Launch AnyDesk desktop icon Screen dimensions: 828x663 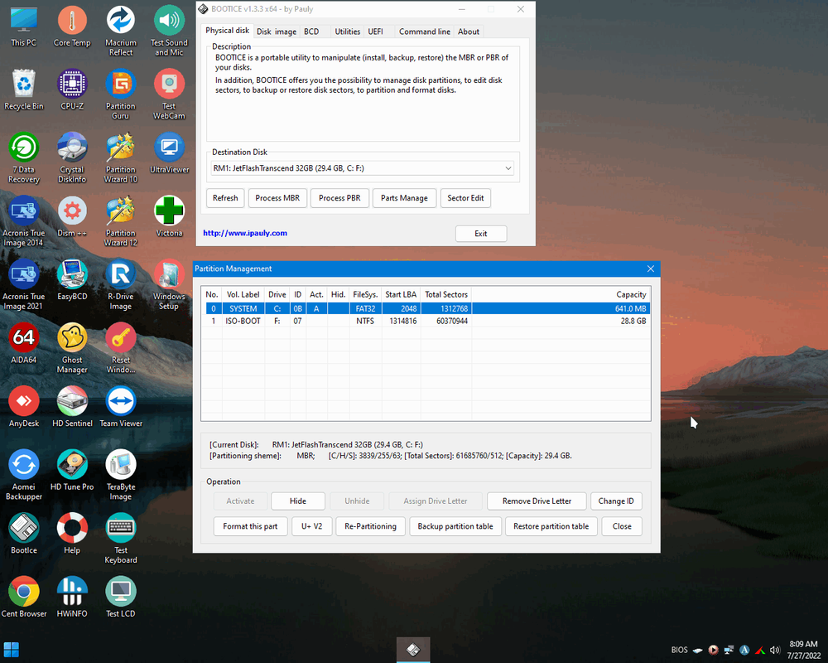[x=24, y=407]
